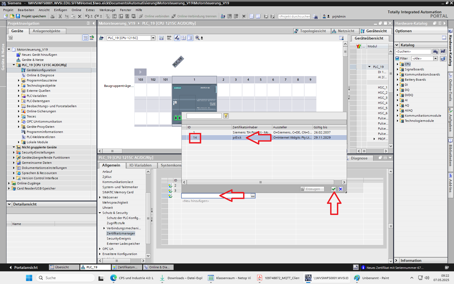Click the search downward icon in catalog
Viewport: 454px width, 284px height.
click(x=436, y=51)
